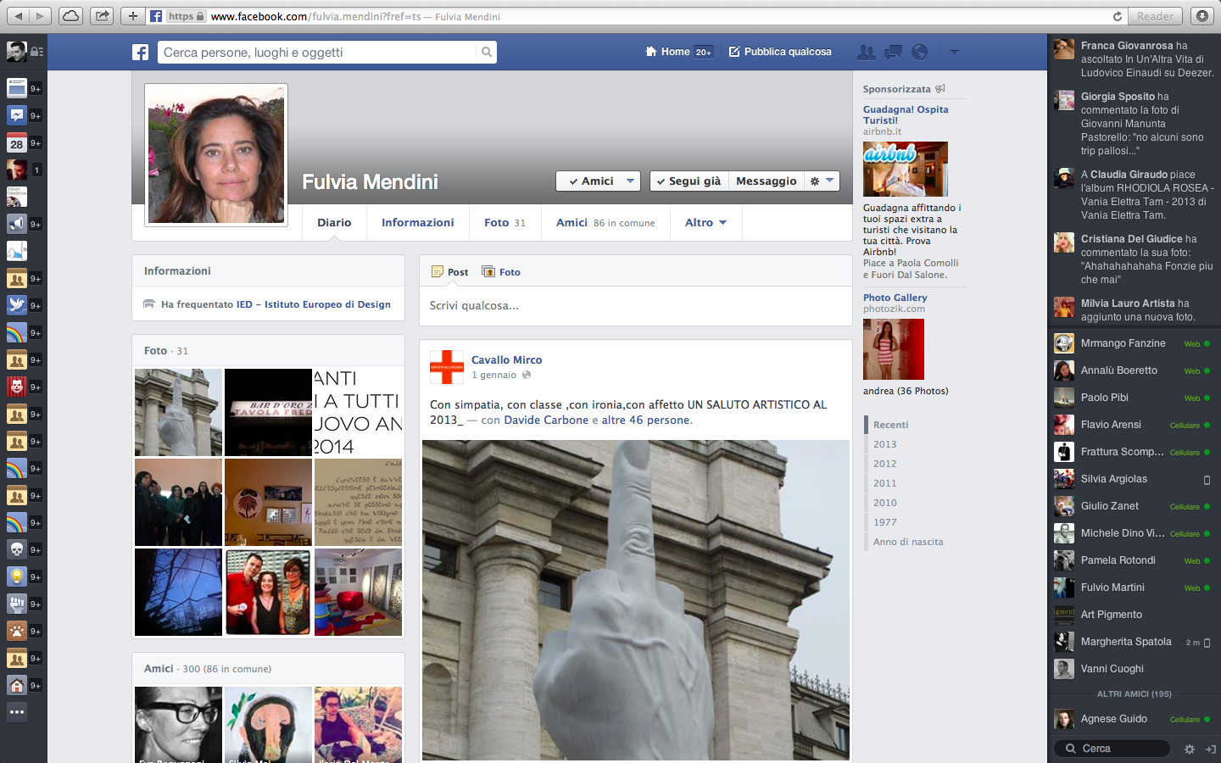Expand the Altro tab dropdown
This screenshot has width=1221, height=763.
705,223
